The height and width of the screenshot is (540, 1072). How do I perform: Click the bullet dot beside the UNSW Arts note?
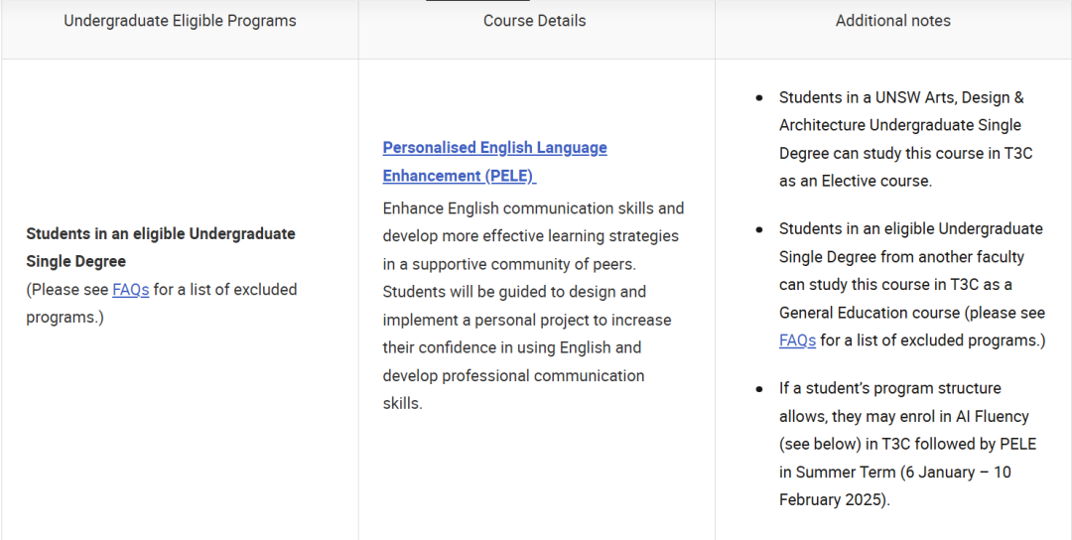[759, 98]
